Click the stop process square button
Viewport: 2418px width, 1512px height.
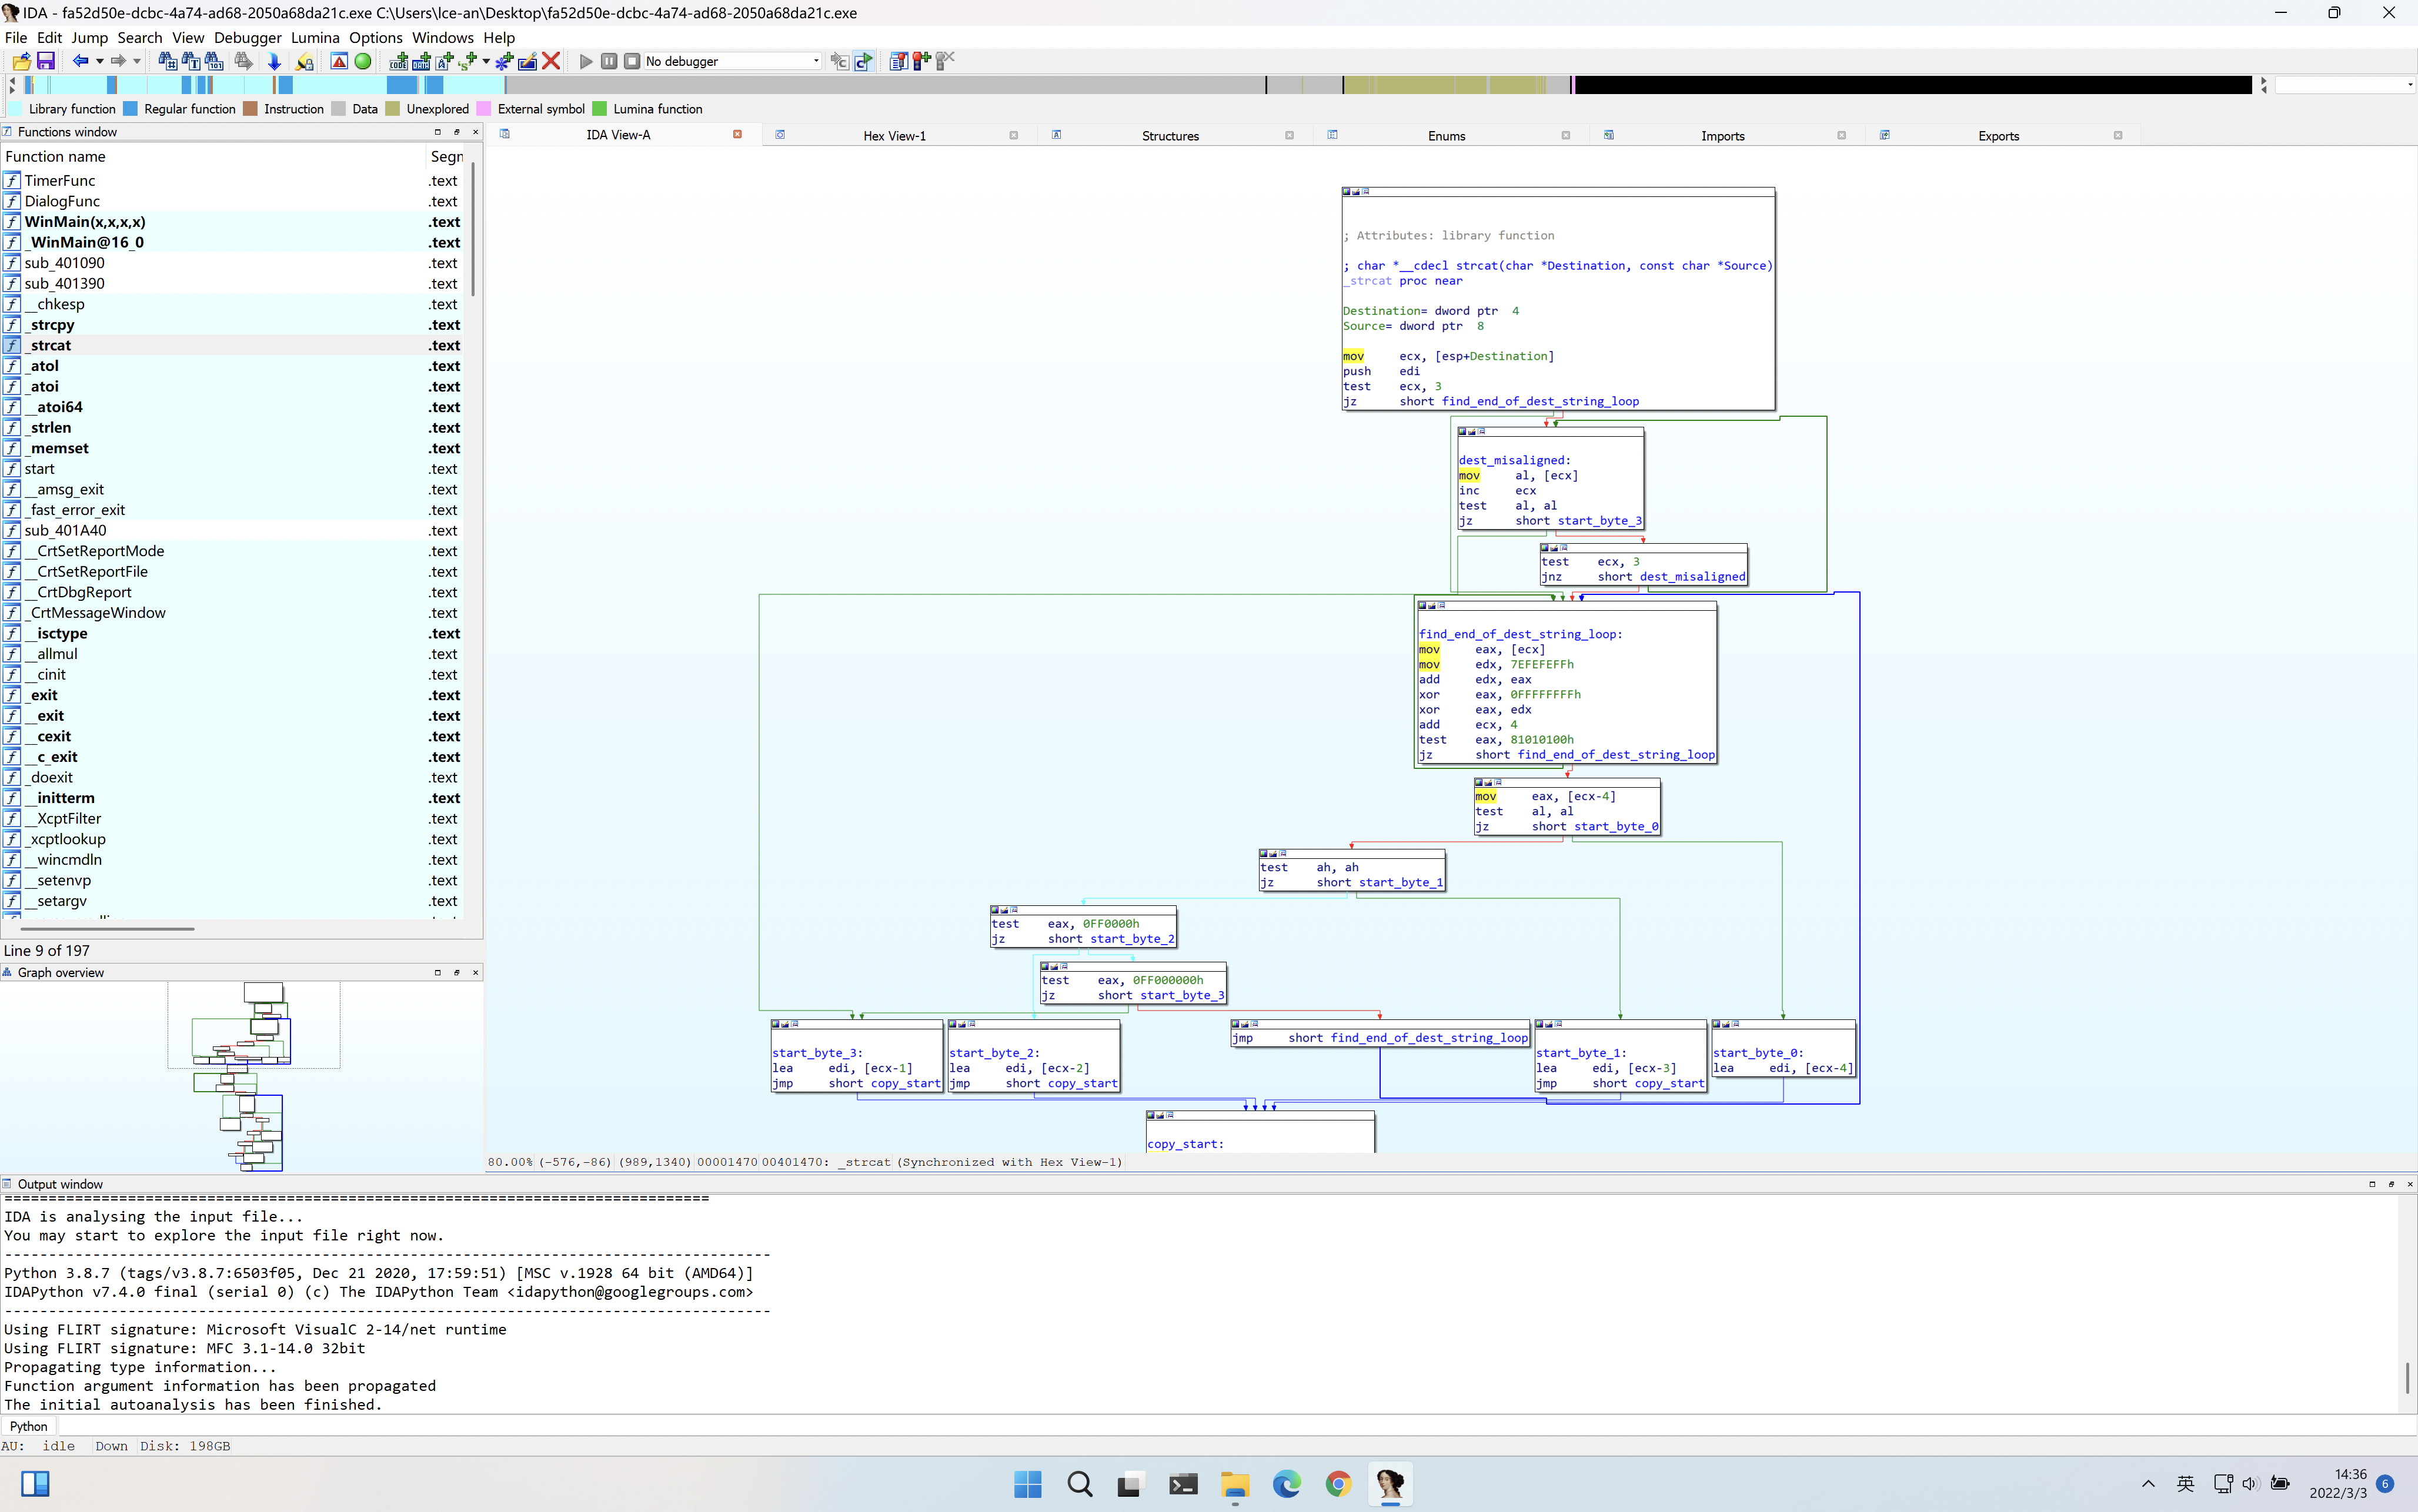click(x=632, y=61)
